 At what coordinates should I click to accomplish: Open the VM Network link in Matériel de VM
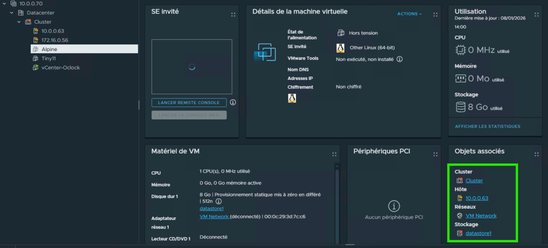click(x=215, y=217)
